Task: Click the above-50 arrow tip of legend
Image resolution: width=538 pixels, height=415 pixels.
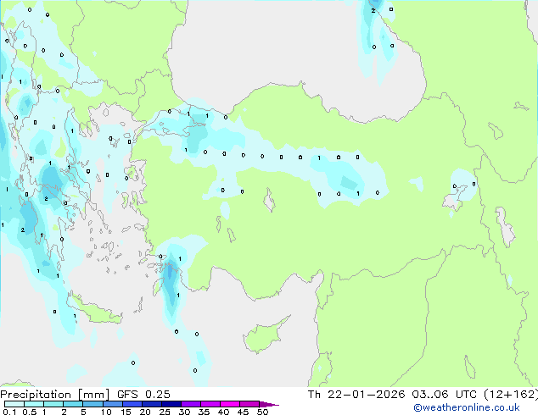Action: [269, 404]
